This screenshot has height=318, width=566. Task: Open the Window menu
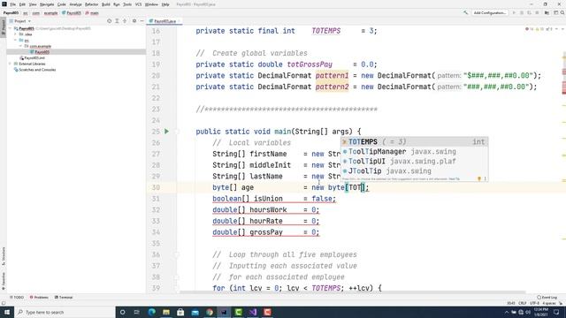(x=151, y=4)
